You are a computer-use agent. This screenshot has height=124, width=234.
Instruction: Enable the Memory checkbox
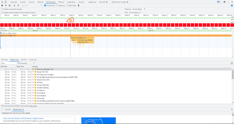tap(57, 5)
